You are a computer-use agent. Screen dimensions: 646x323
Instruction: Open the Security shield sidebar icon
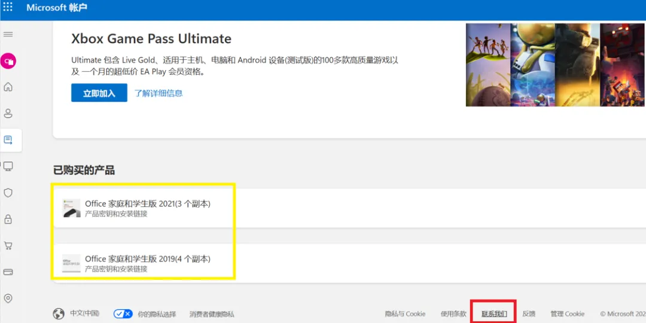pos(8,193)
